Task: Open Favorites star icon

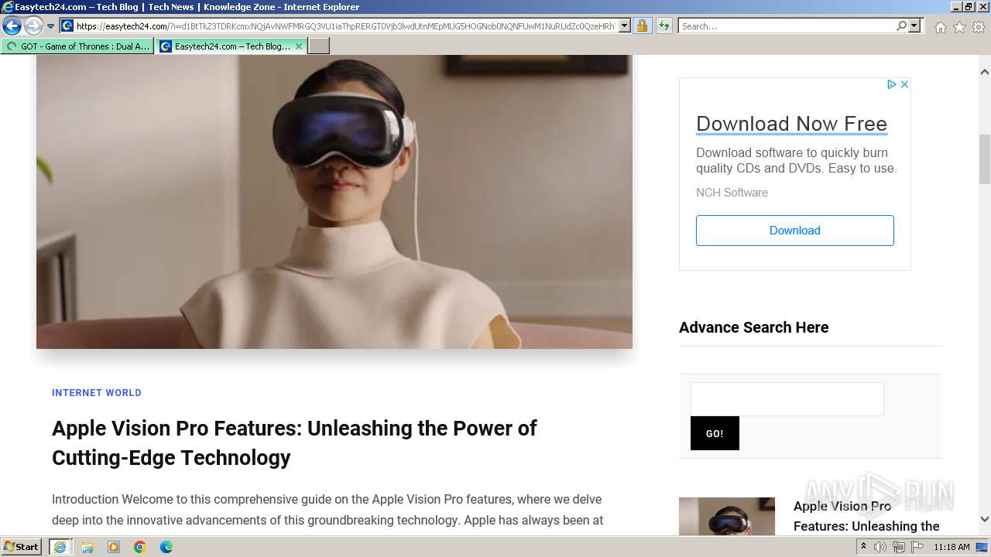Action: click(x=959, y=27)
